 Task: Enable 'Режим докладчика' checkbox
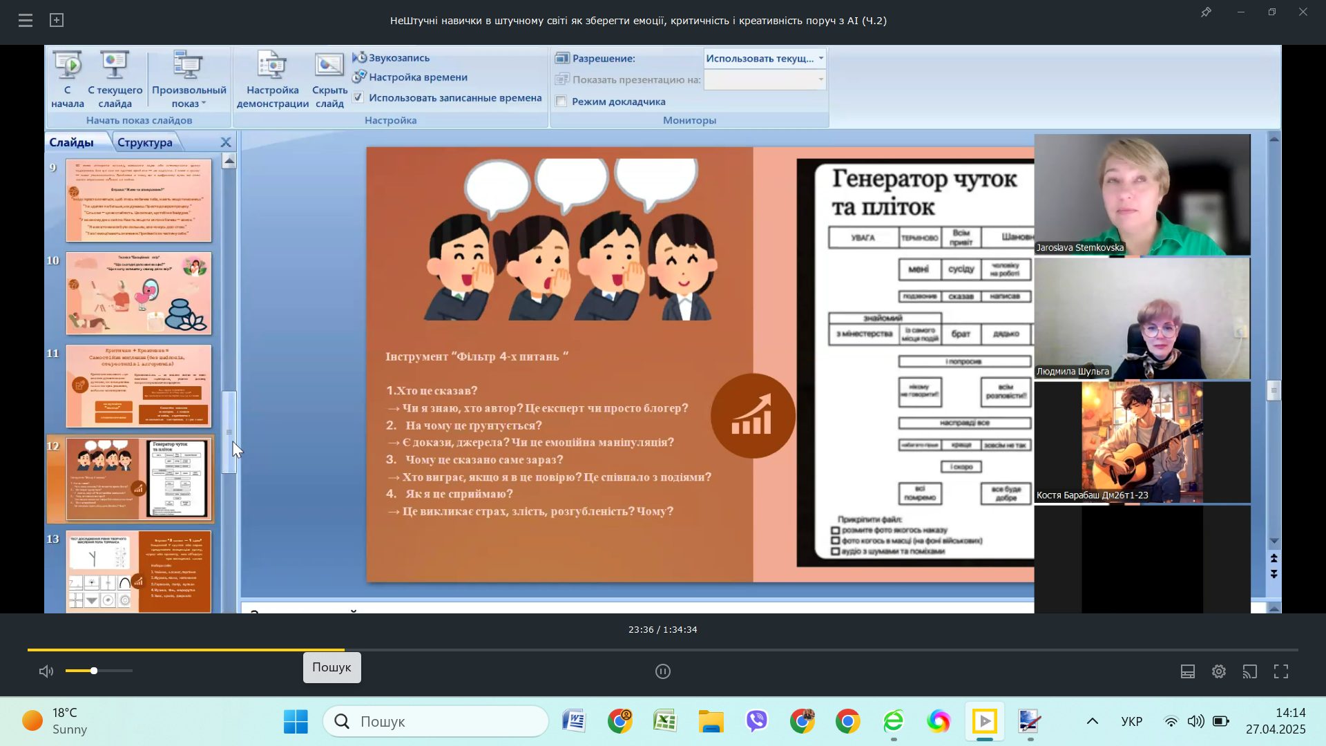click(561, 102)
